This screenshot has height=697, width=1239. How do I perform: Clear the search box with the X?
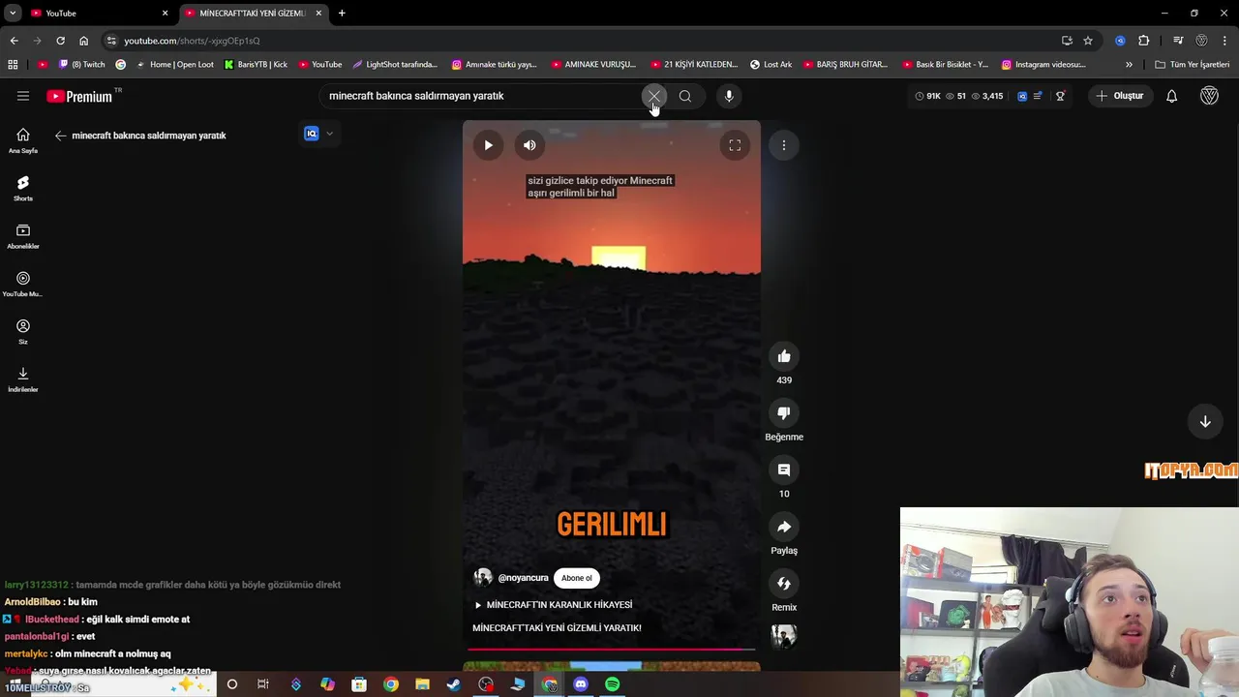(x=654, y=96)
